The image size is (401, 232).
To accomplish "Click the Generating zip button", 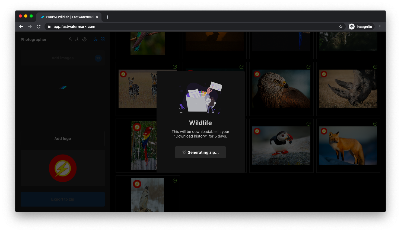I will [200, 152].
